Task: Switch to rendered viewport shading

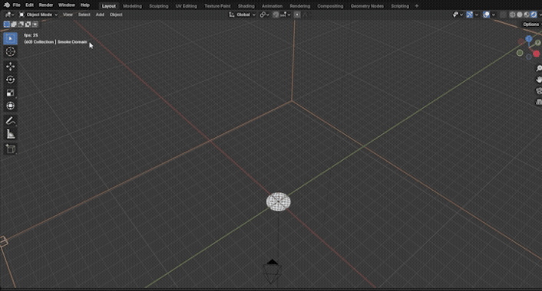Action: coord(534,15)
